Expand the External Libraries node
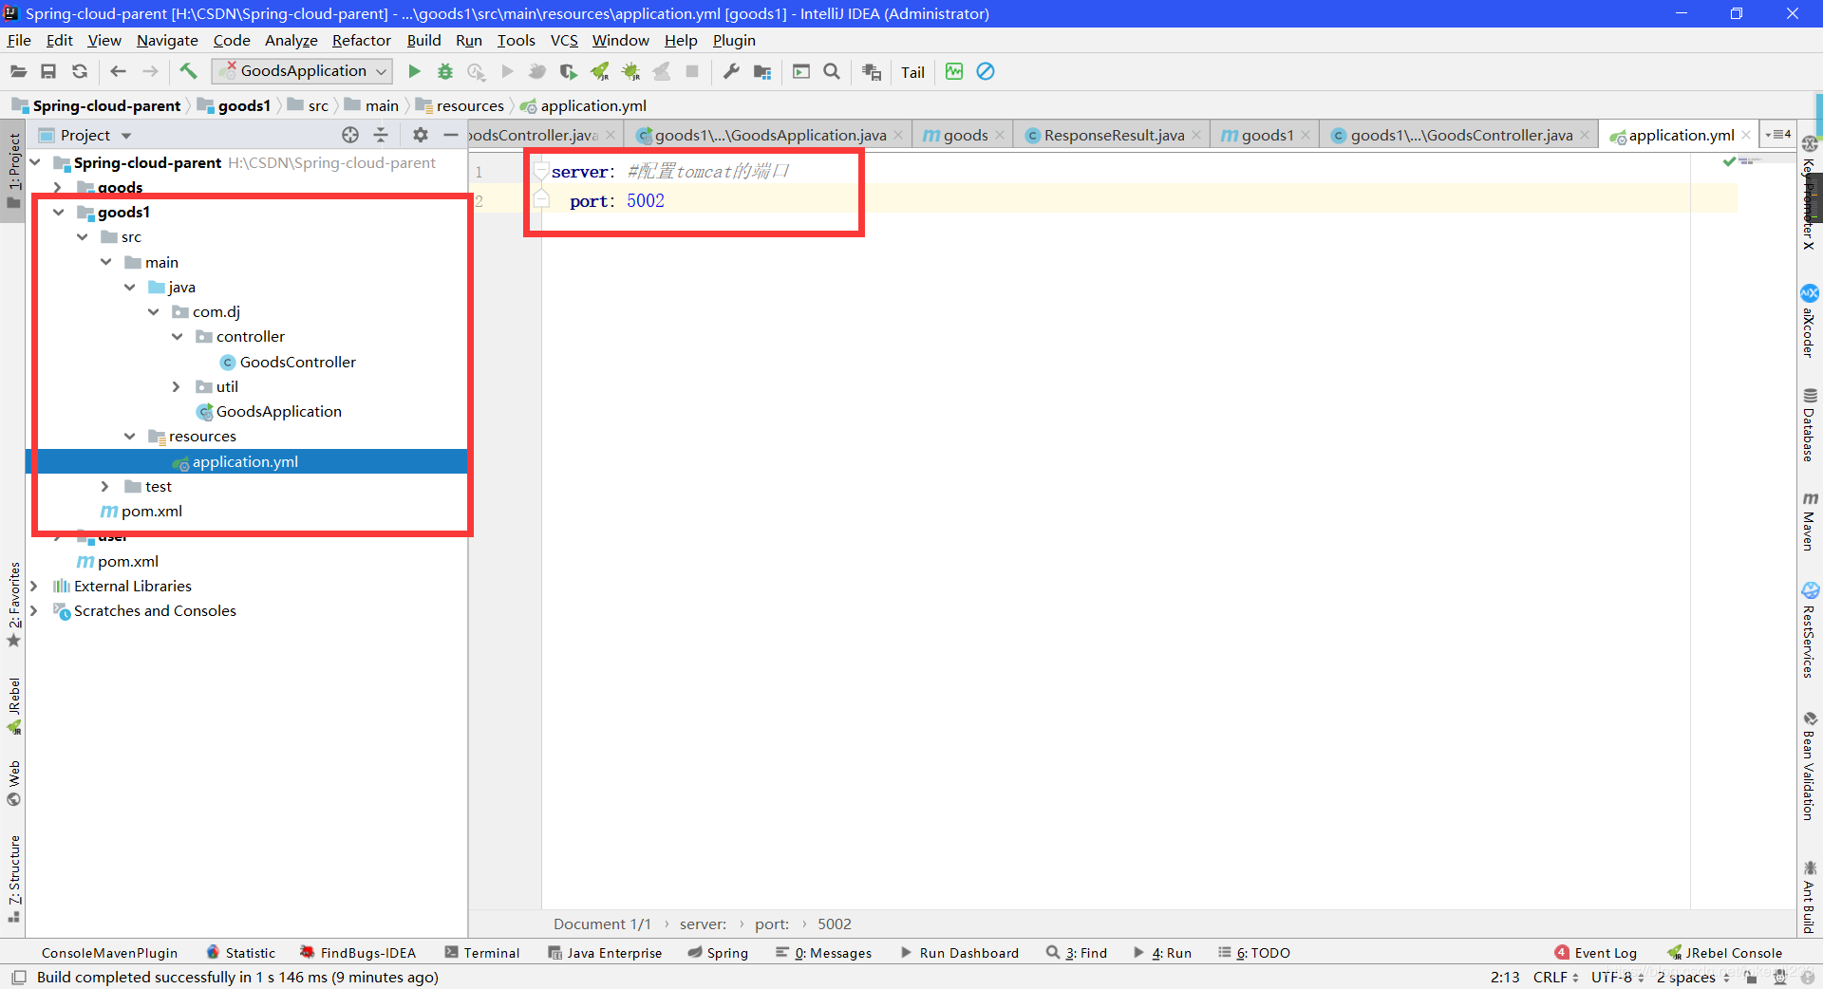1823x989 pixels. (34, 586)
